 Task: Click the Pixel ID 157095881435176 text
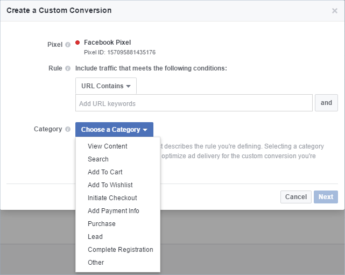[x=119, y=52]
